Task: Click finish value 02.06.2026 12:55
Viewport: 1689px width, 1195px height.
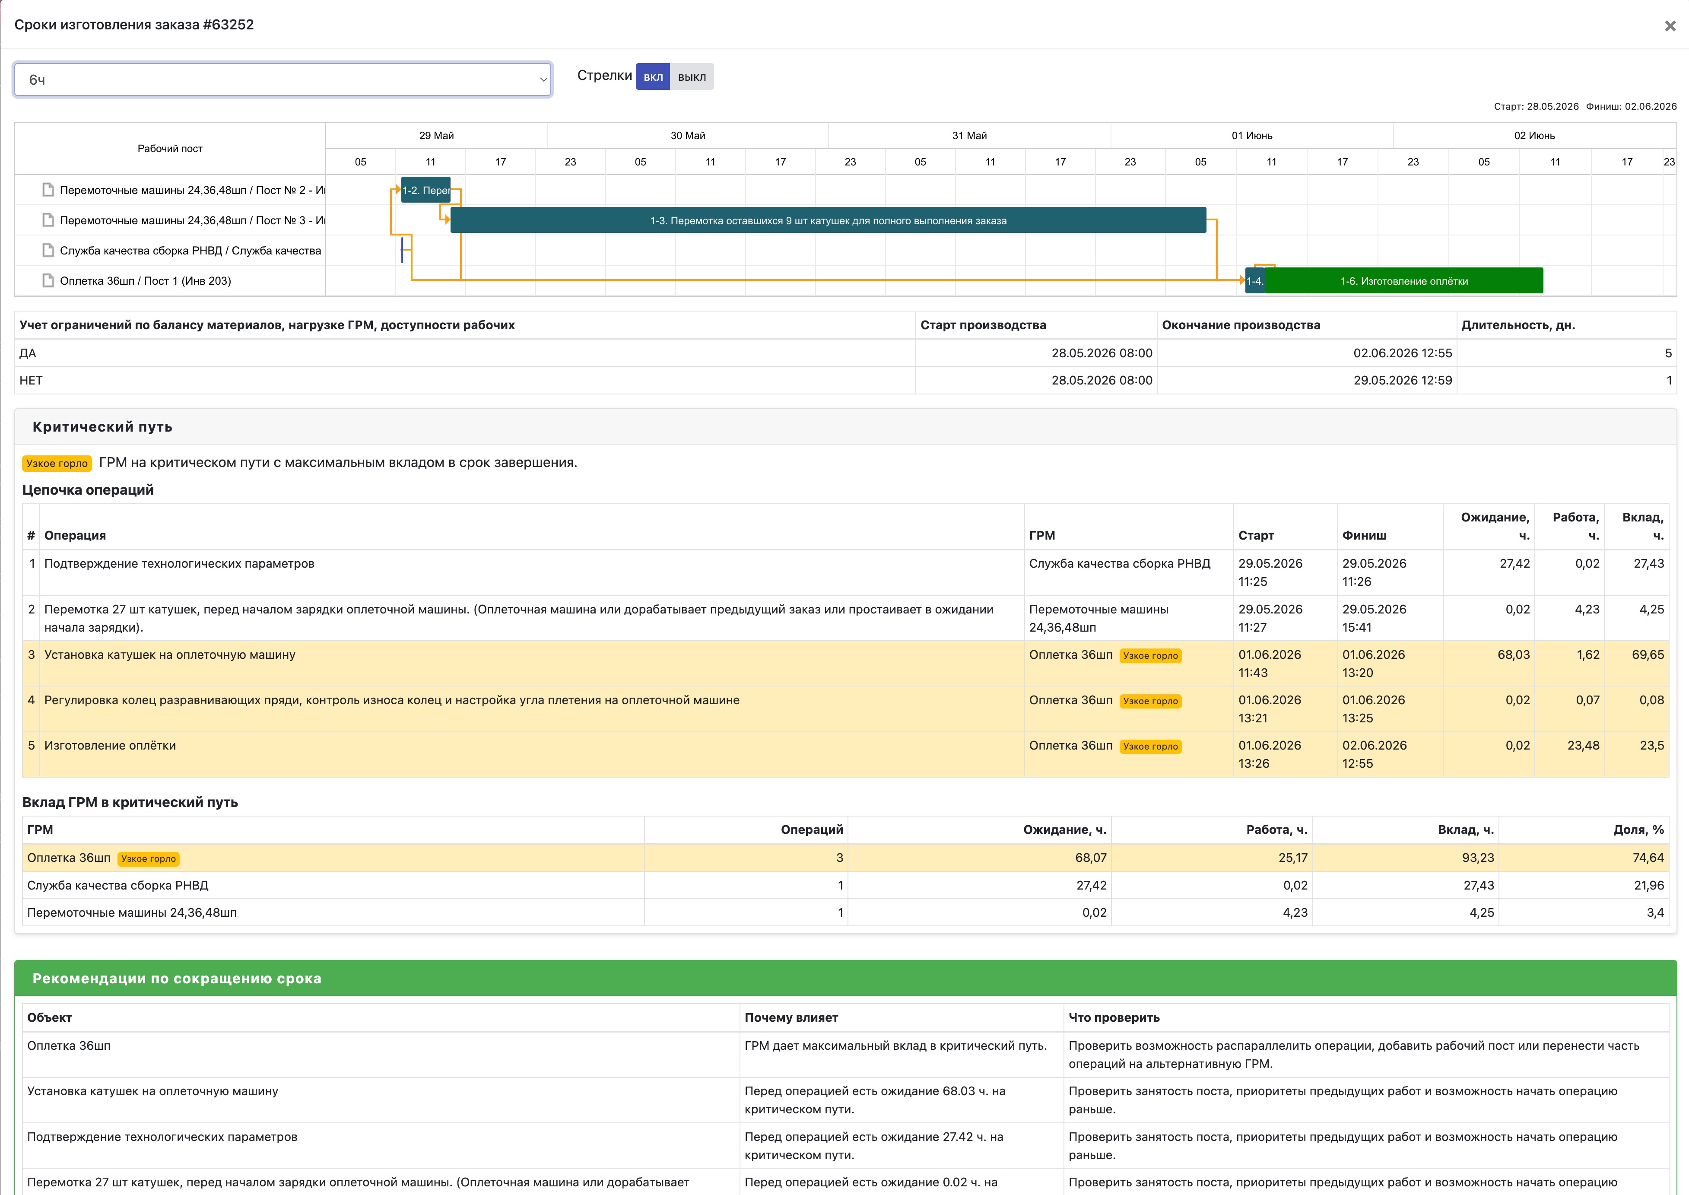Action: (x=1402, y=353)
